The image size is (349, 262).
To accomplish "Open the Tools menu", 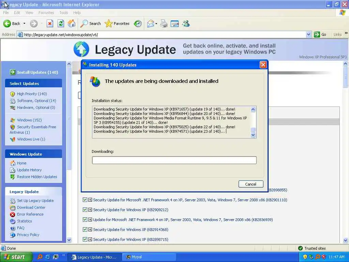I will coord(64,13).
